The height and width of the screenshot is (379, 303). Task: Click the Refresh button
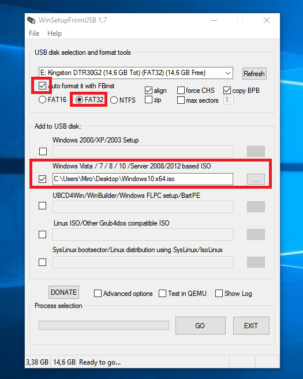point(254,73)
